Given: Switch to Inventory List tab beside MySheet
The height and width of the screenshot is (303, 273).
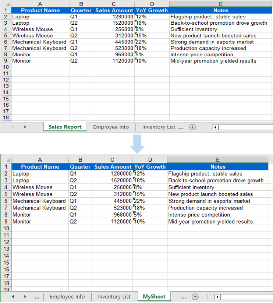Looking at the screenshot, I should coord(114,297).
